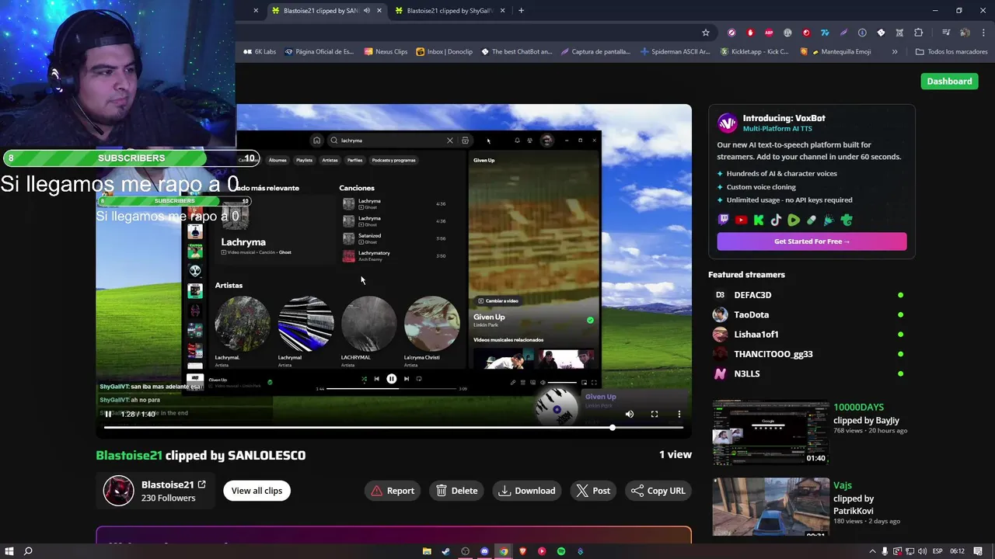Expand hidden bookmarks chevron
995x559 pixels.
click(895, 52)
